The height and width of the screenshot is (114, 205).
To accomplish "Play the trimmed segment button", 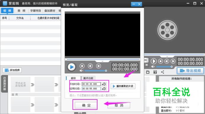I will pos(123,86).
